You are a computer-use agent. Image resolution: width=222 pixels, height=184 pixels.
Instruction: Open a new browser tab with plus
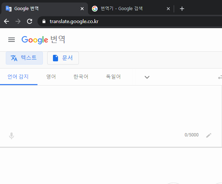tap(182, 9)
